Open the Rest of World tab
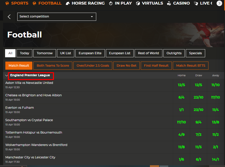225x167 pixels. point(148,53)
